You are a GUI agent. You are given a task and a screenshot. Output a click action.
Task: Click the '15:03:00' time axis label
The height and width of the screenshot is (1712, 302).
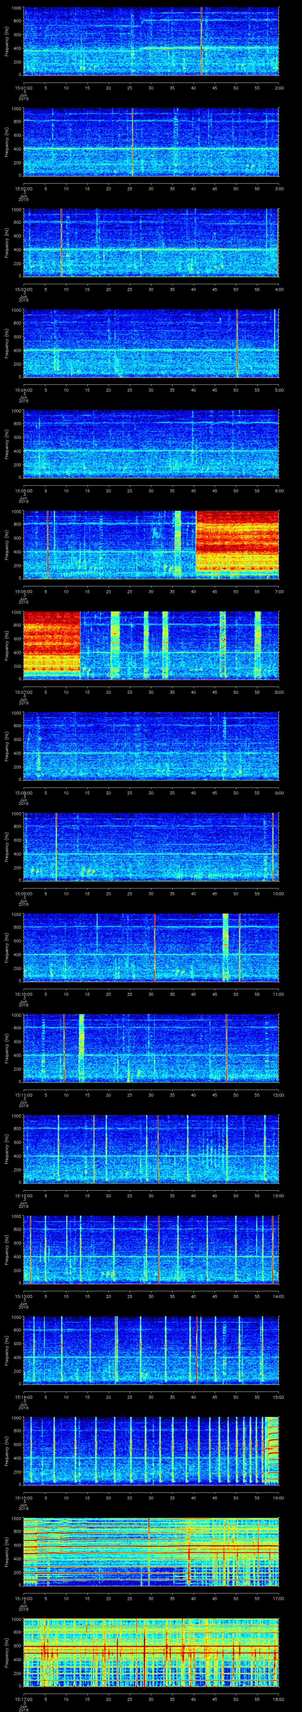[23, 289]
